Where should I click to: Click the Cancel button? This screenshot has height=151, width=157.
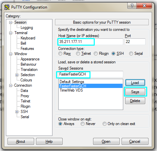tap(135, 141)
